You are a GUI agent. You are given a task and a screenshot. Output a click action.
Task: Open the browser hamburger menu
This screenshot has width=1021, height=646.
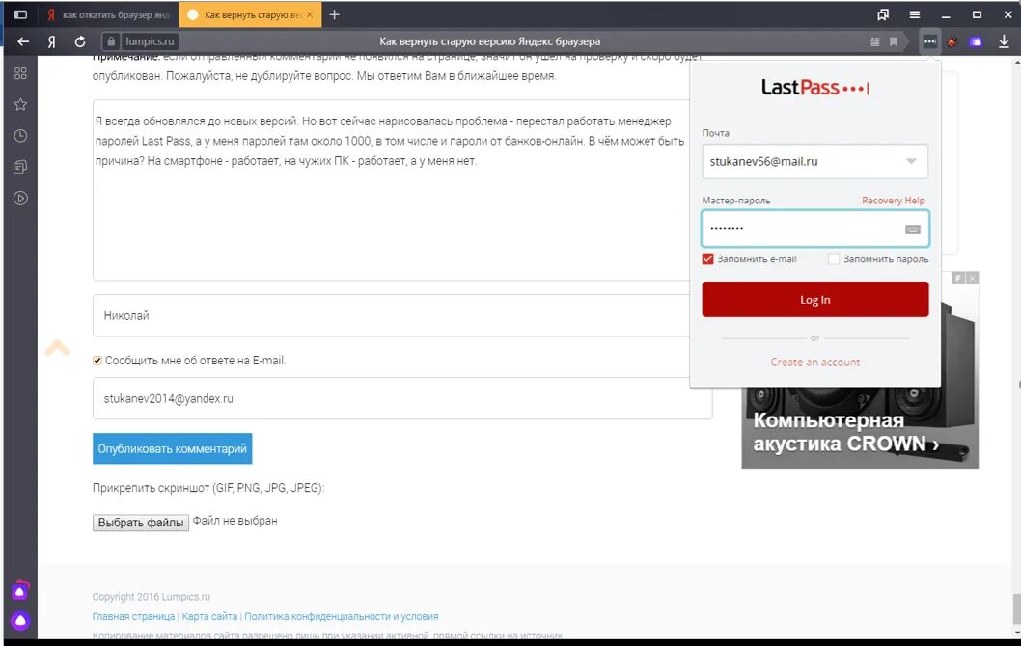coord(914,14)
